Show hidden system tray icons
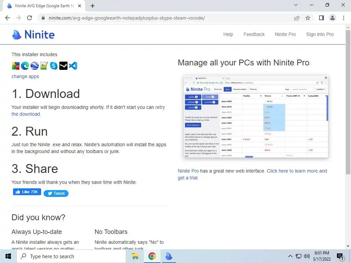 tap(290, 256)
